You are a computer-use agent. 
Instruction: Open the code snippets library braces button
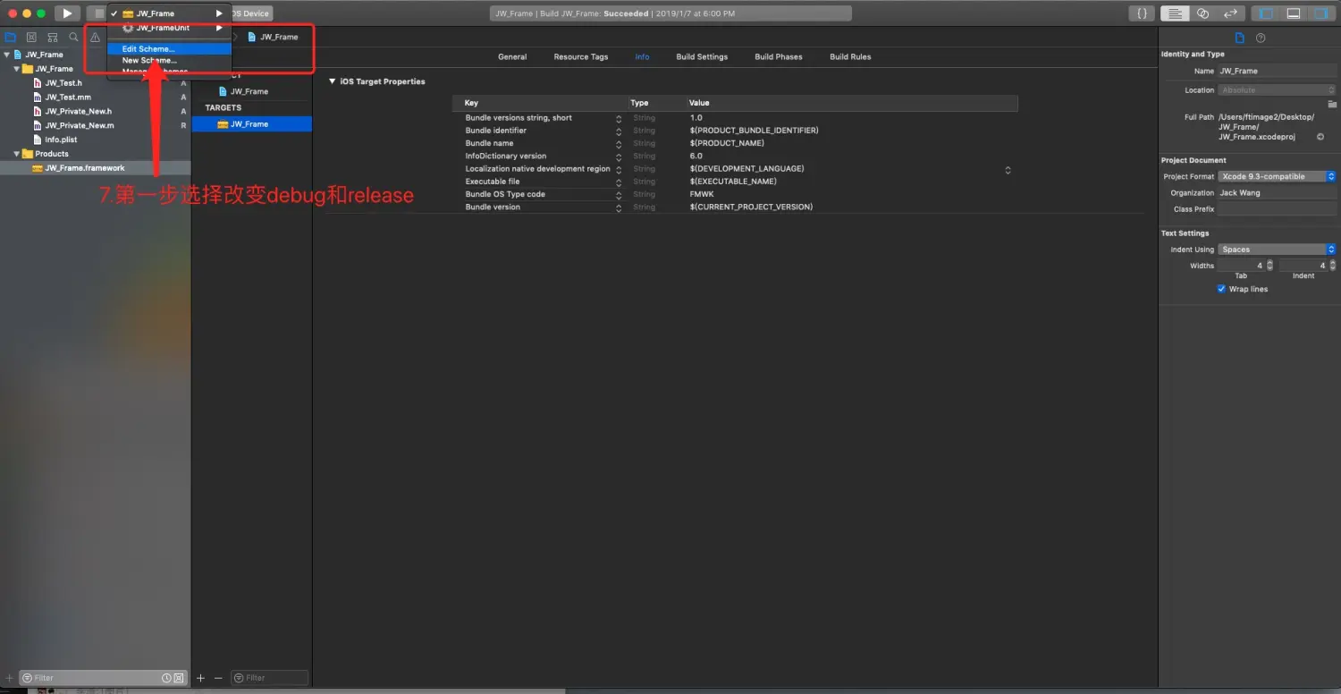(1142, 13)
